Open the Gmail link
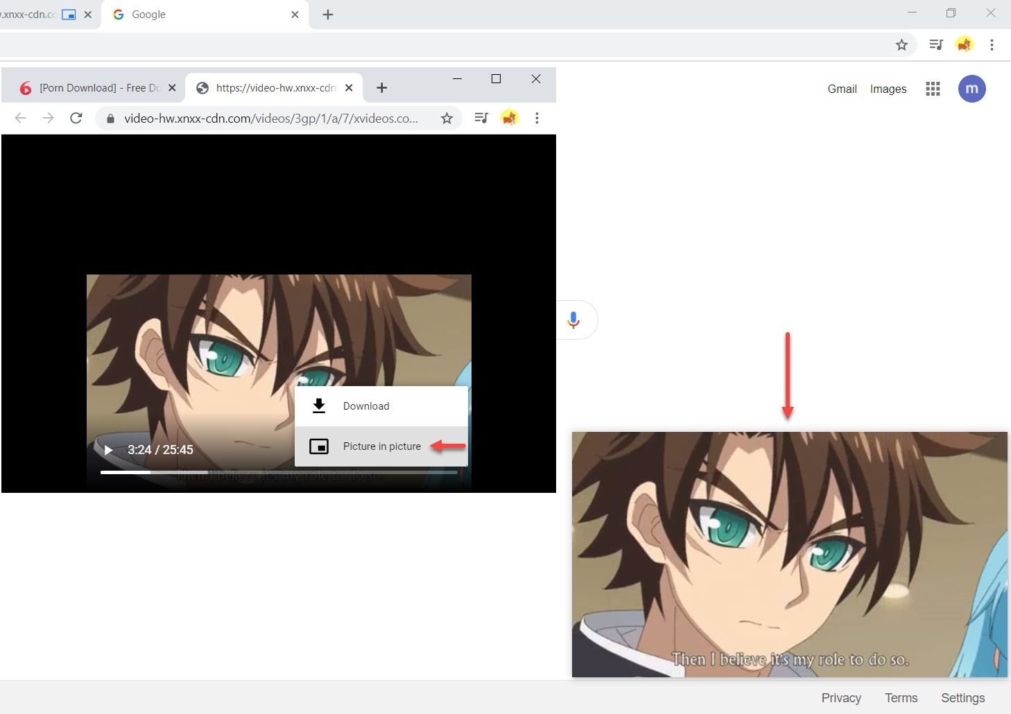The height and width of the screenshot is (714, 1011). (x=842, y=89)
